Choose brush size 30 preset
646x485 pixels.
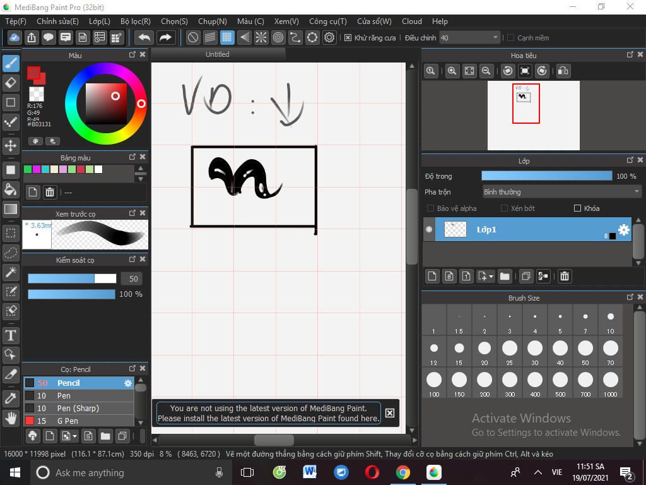(x=535, y=352)
